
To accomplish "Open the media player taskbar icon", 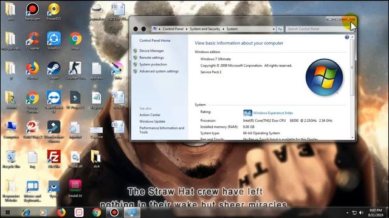I will click(x=43, y=213).
